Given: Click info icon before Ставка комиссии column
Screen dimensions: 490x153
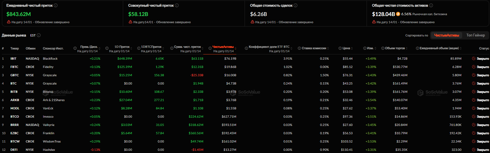Looking at the screenshot, I should [299, 48].
